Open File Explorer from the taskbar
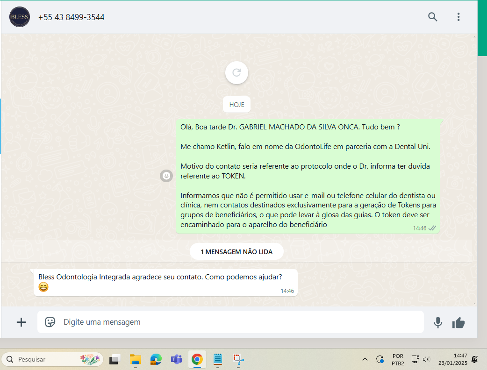Screen dimensions: 487x370 point(136,359)
